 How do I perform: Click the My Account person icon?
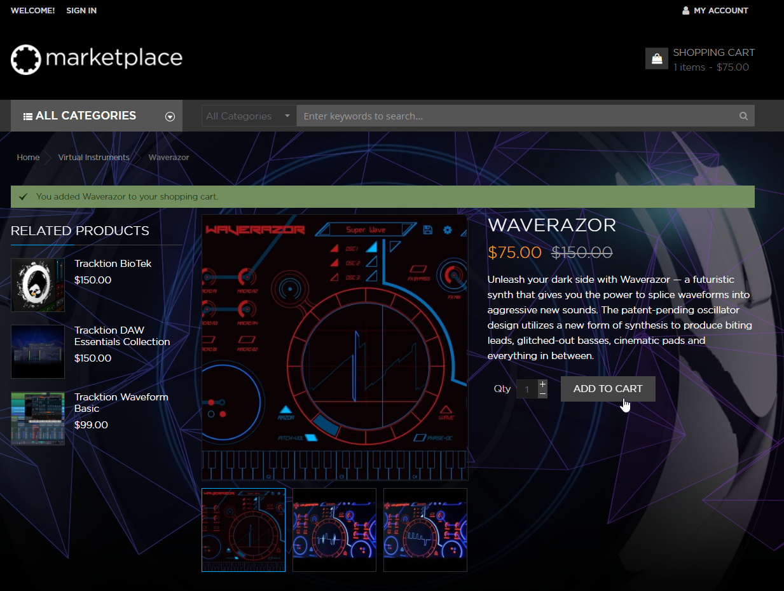(685, 11)
